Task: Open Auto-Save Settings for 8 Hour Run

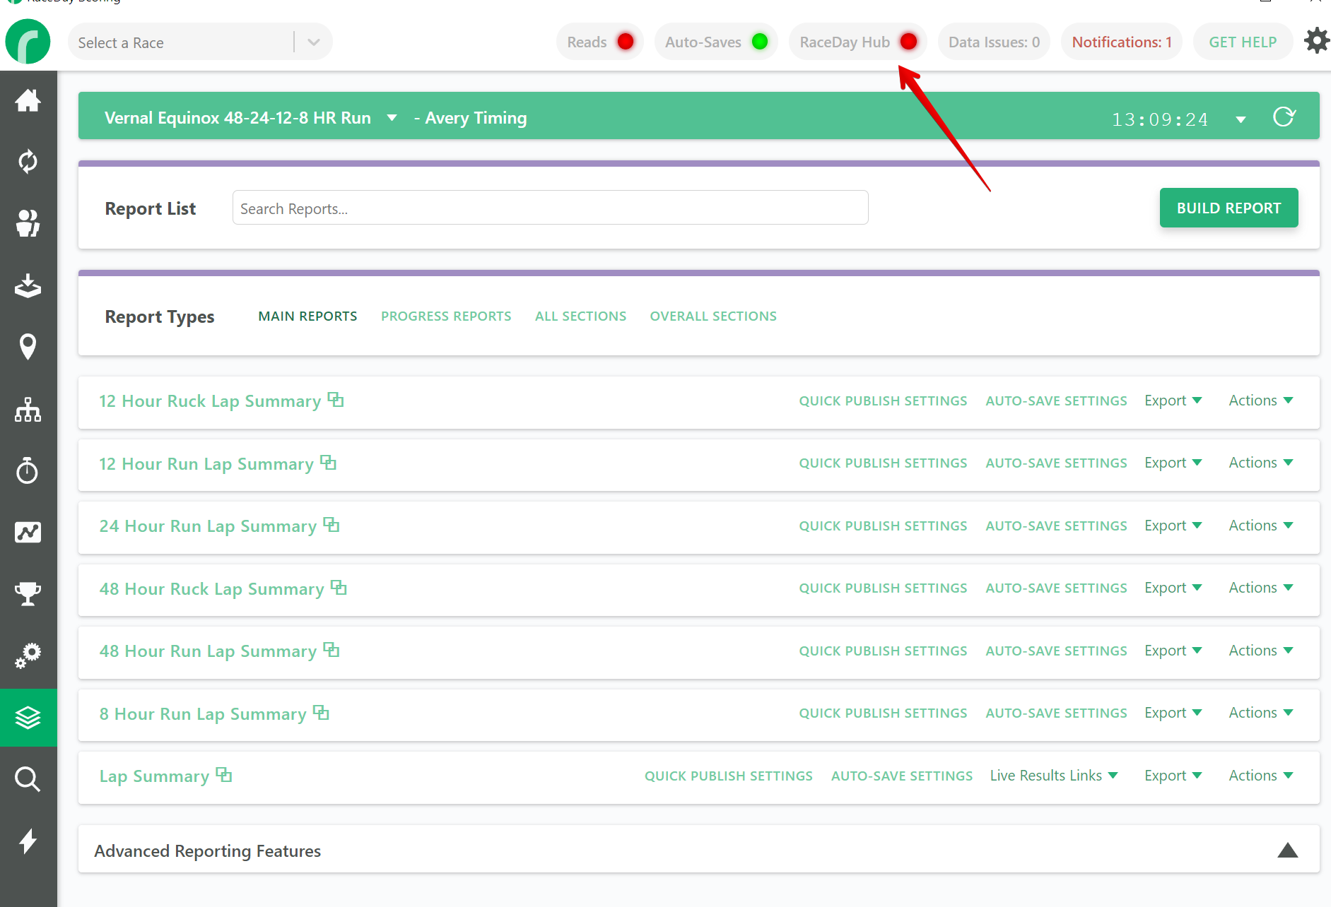Action: (x=1056, y=713)
